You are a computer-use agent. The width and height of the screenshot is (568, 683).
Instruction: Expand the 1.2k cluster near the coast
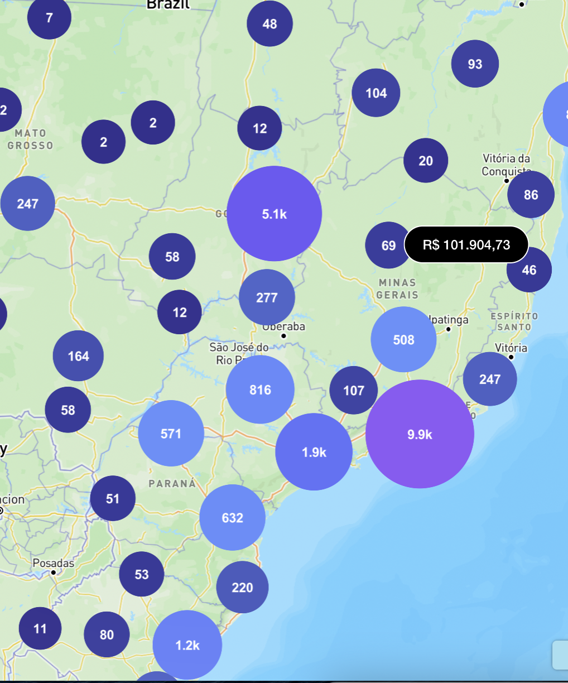187,645
